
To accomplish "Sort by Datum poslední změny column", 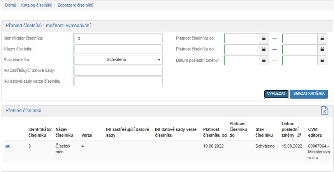I will (299, 135).
